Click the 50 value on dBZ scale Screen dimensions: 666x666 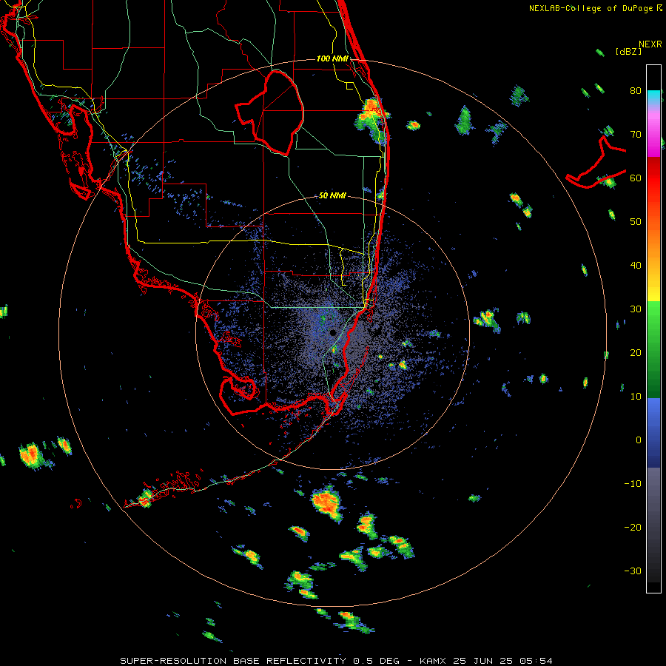(x=636, y=222)
